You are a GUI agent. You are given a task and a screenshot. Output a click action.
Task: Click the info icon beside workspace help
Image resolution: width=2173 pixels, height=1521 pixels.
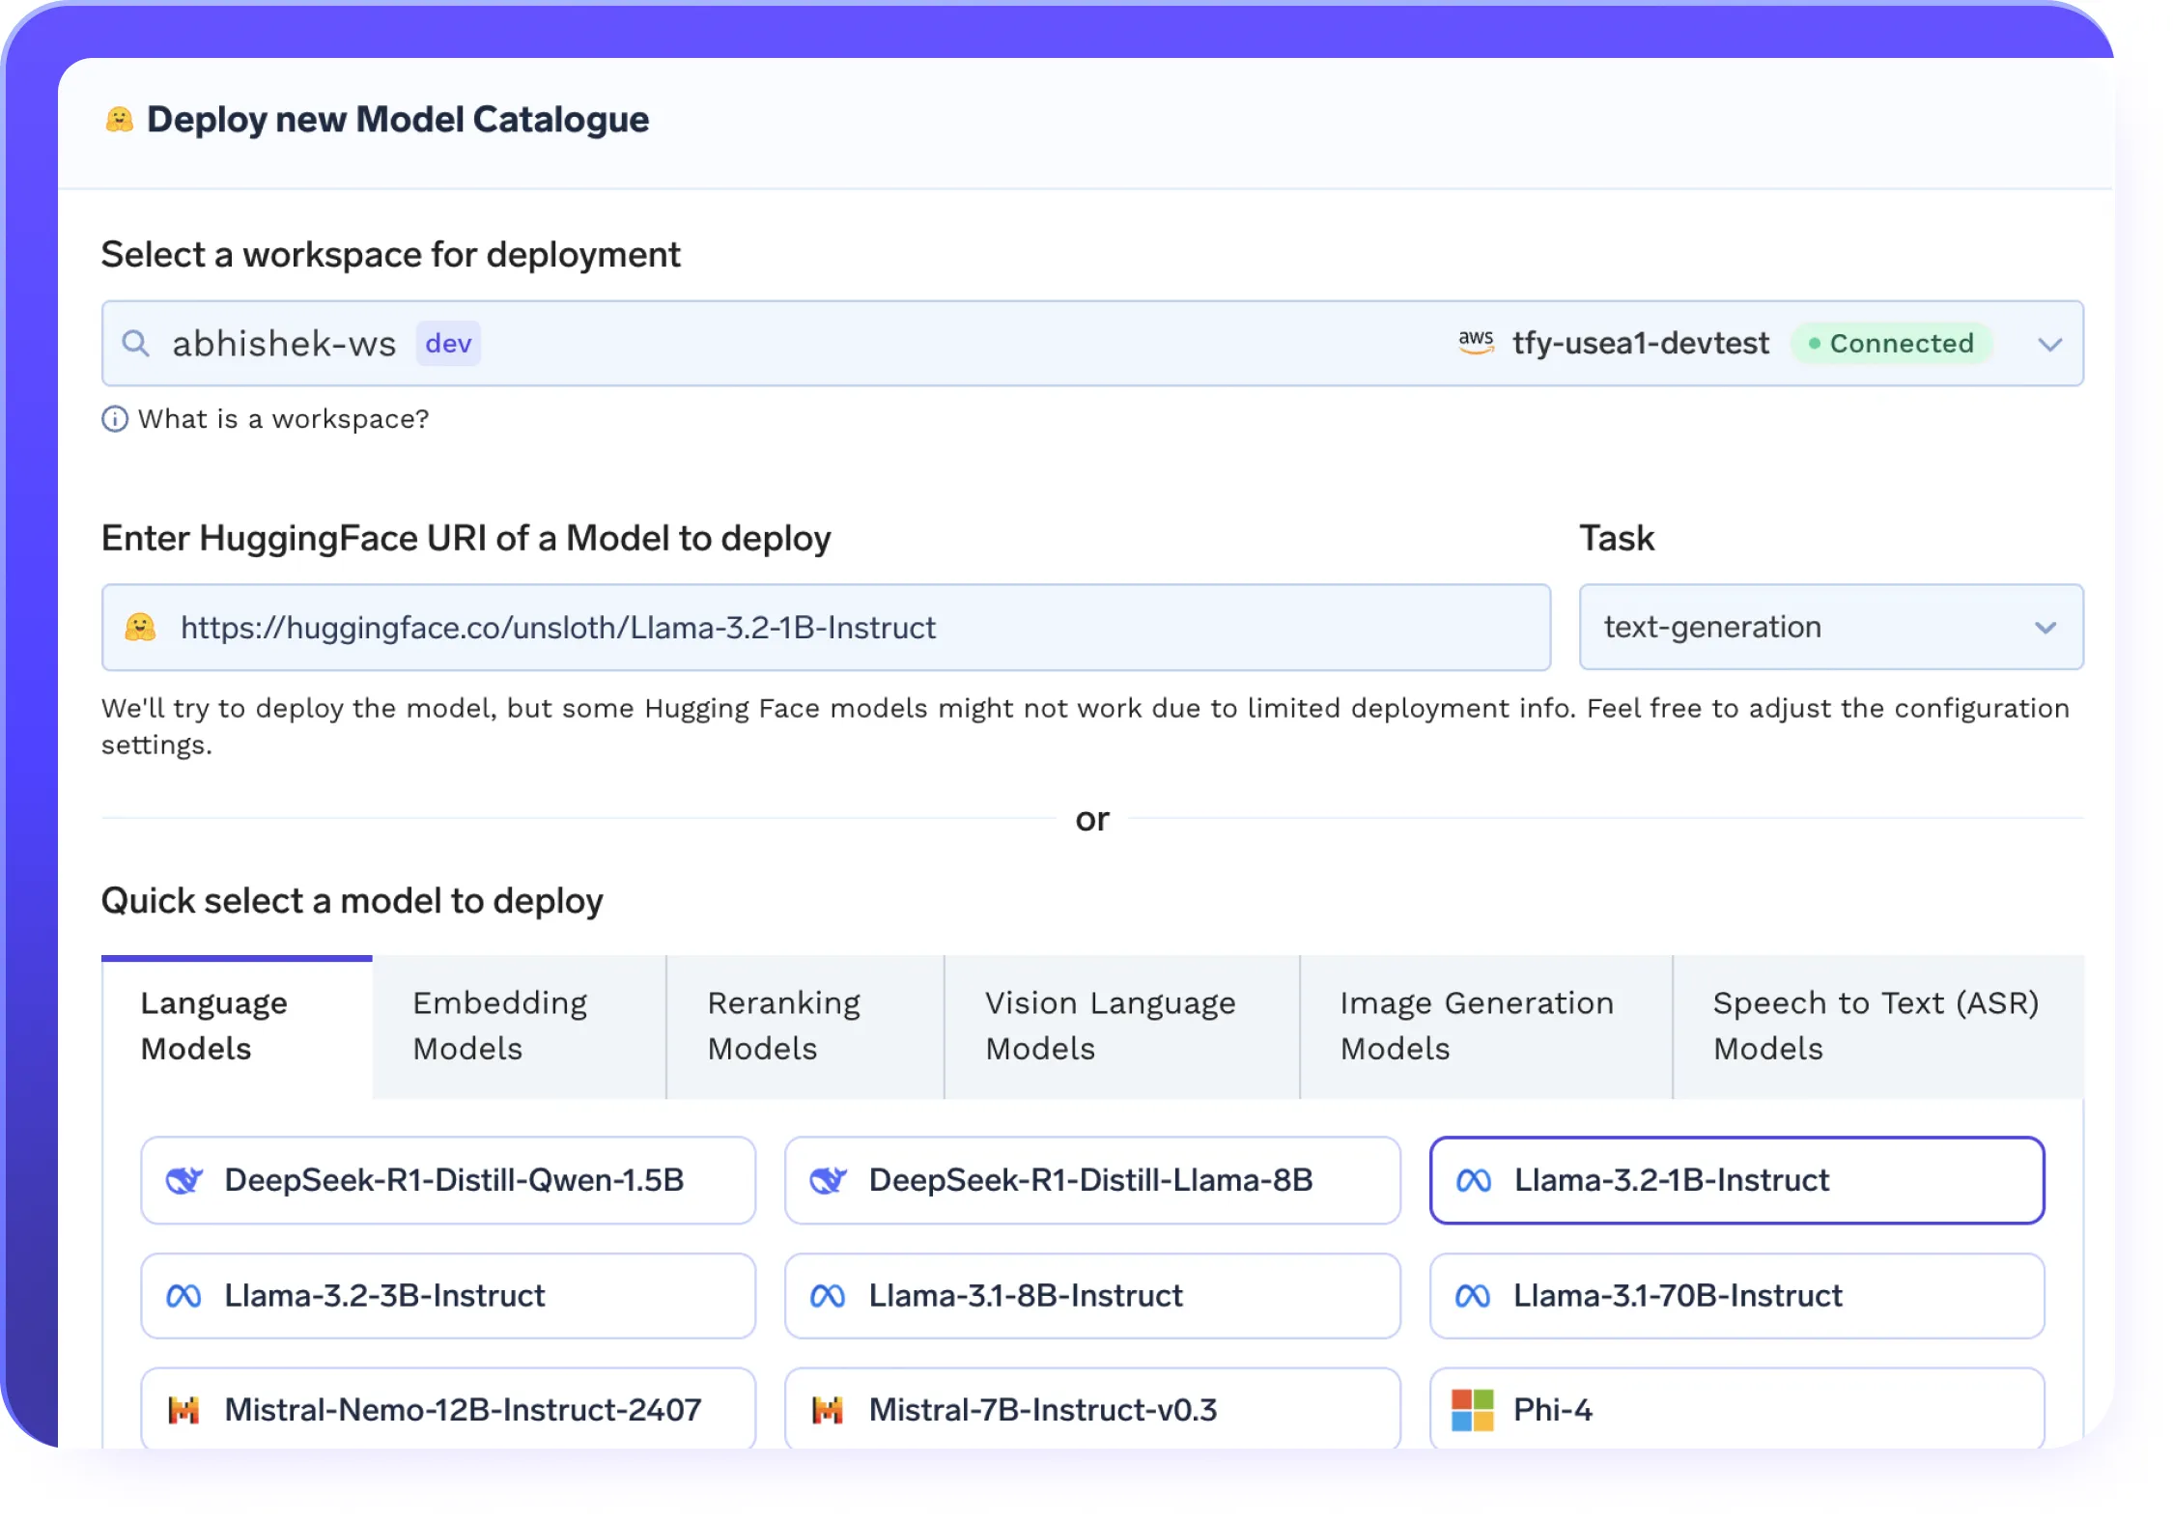coord(115,419)
